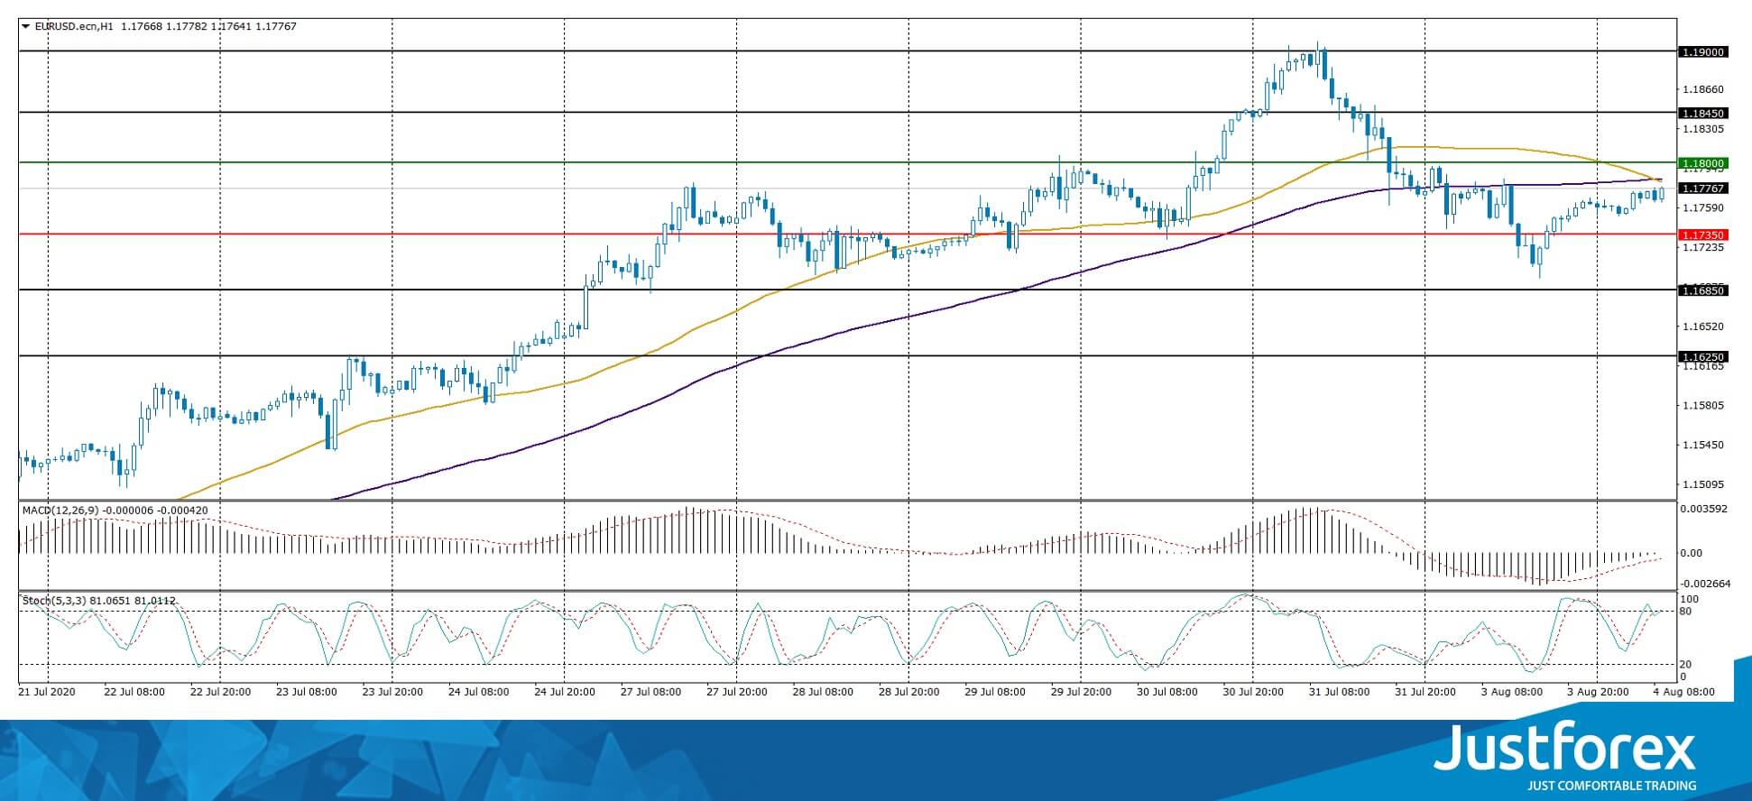Click the 24 Jul 20:00 time label

coord(565,692)
